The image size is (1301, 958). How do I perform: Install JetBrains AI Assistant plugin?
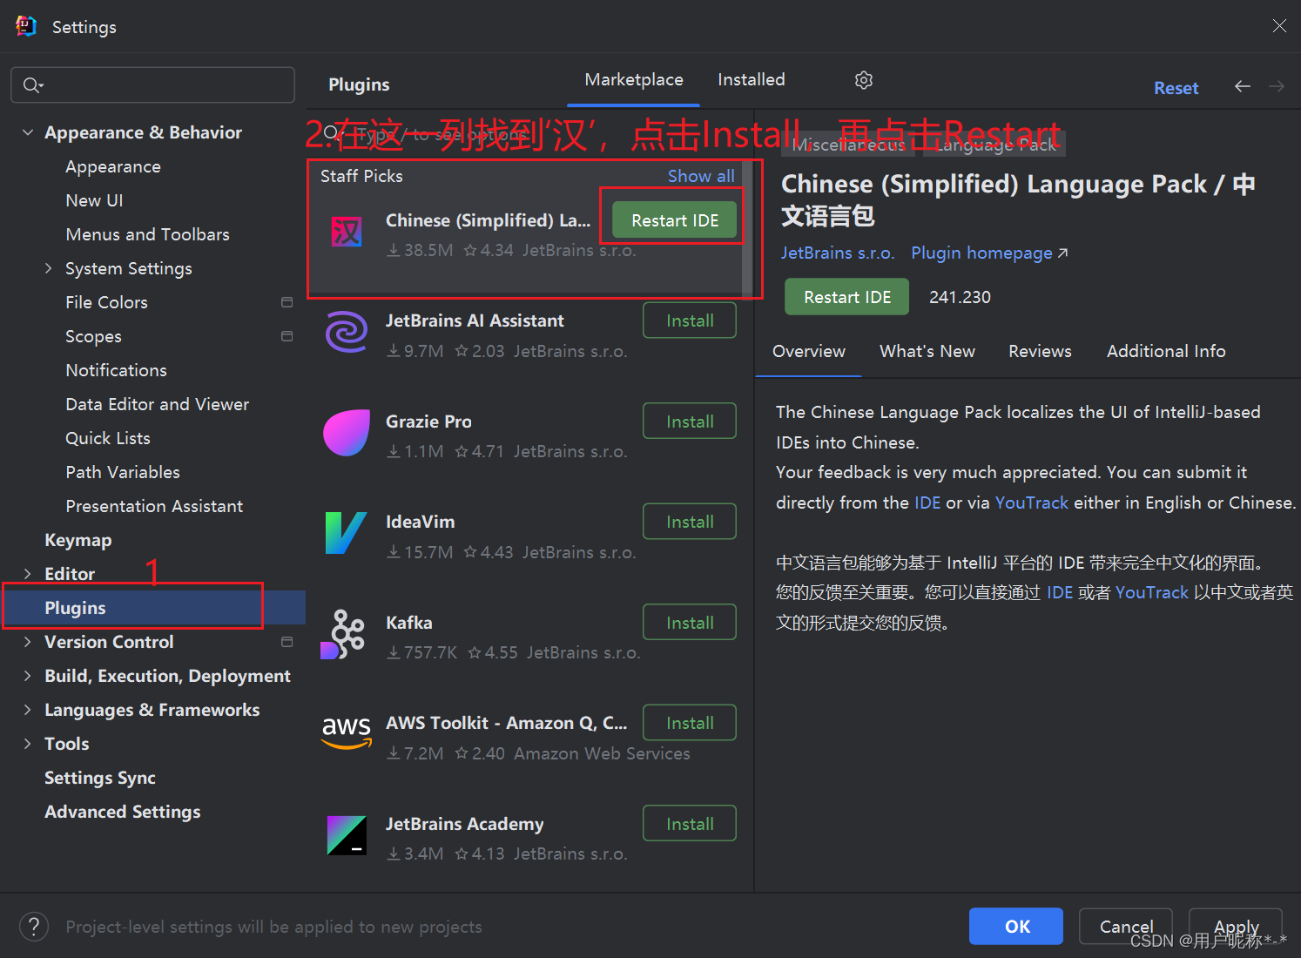point(690,320)
